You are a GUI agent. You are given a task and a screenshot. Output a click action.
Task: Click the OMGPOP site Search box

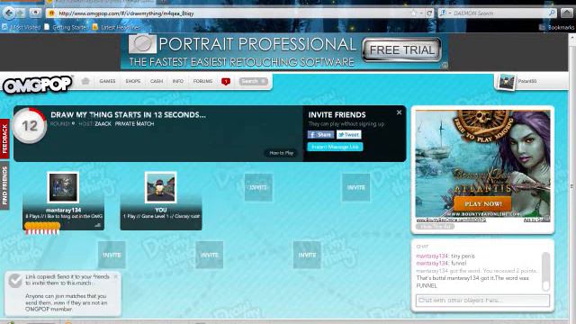[x=253, y=81]
